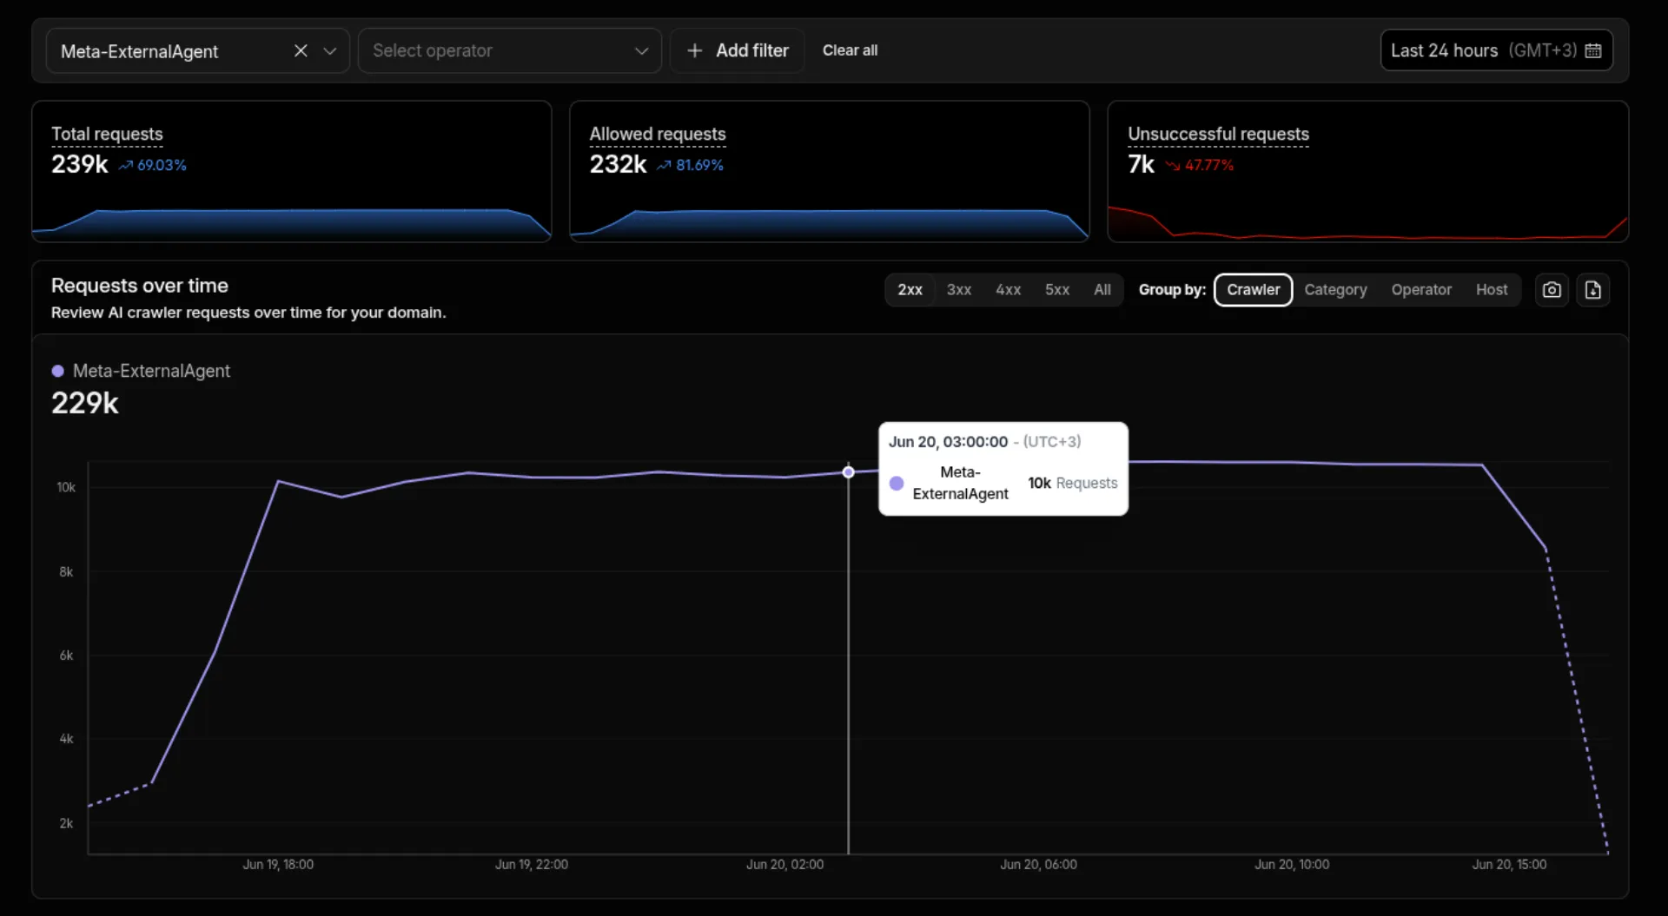Group chart by Host
1668x916 pixels.
(x=1492, y=290)
